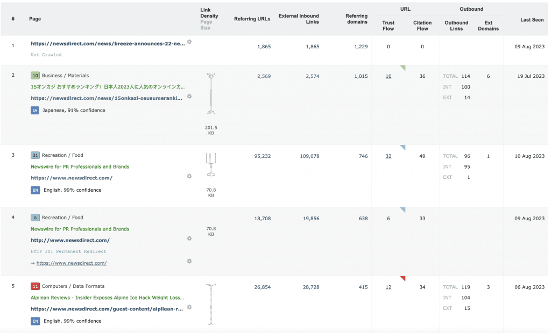Click the JA language badge in row 2
The width and height of the screenshot is (551, 333).
35,111
